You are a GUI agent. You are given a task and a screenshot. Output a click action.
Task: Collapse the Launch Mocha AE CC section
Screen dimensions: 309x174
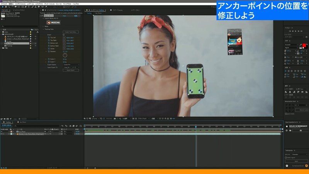pos(43,18)
